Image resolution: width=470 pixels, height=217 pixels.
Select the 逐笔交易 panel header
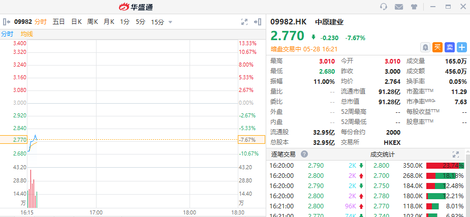pyautogui.click(x=283, y=154)
